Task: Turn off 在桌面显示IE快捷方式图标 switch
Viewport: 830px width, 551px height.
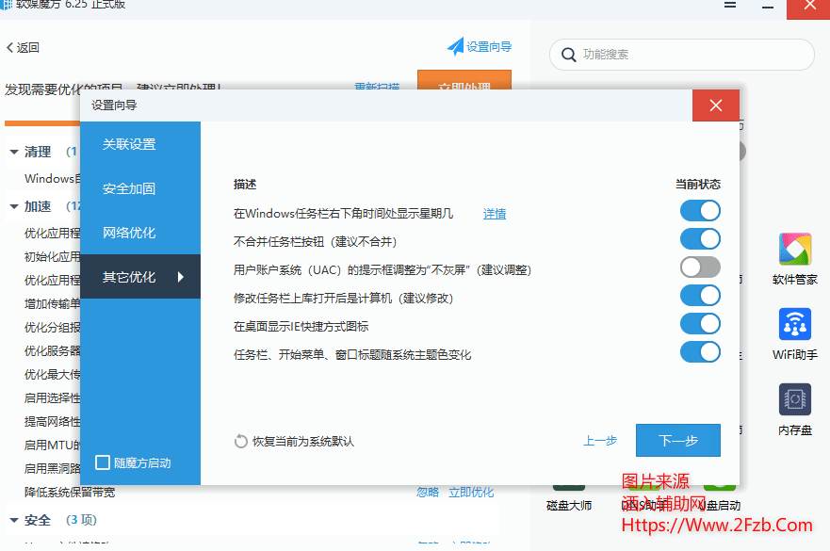Action: coord(700,324)
